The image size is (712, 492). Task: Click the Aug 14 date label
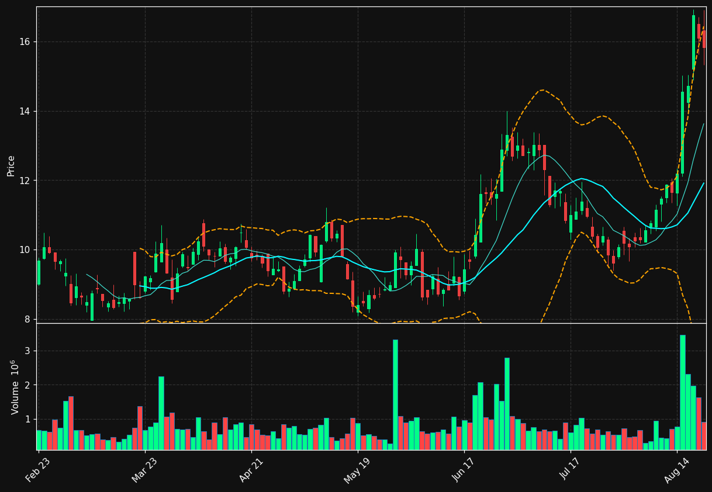pyautogui.click(x=677, y=470)
